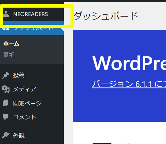This screenshot has width=166, height=144.
Task: Open the 投稿 menu
Action: tap(19, 75)
